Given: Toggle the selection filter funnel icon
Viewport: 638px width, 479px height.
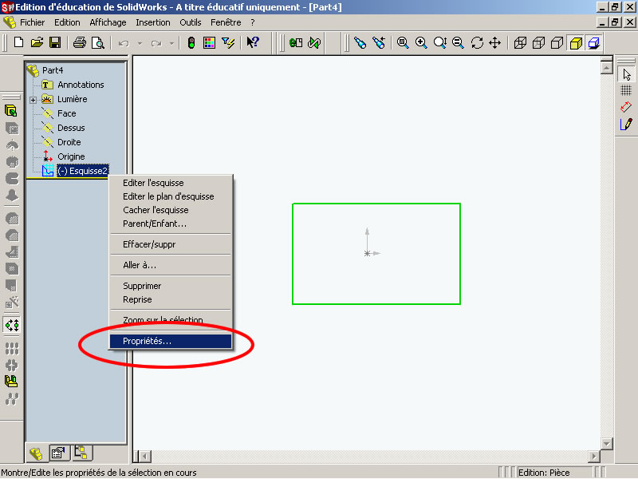Looking at the screenshot, I should (228, 42).
